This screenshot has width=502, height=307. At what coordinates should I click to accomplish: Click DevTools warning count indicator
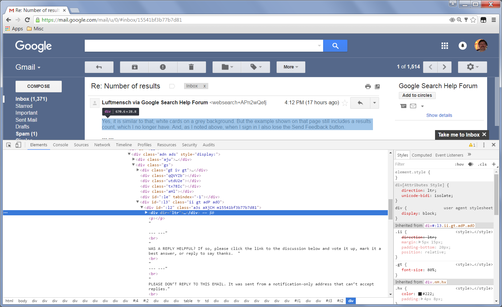472,145
